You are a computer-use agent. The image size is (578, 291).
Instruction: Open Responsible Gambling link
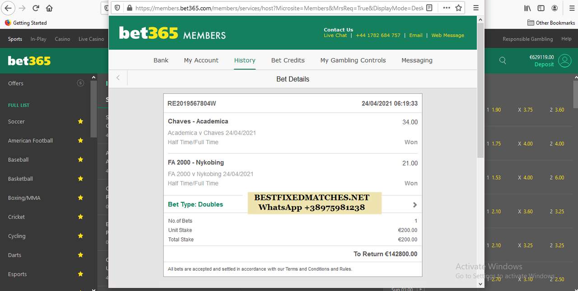click(x=527, y=39)
